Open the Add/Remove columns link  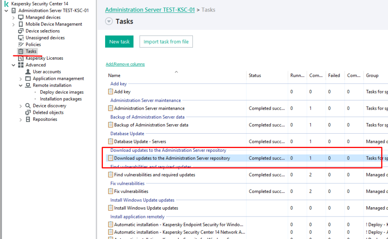pyautogui.click(x=125, y=64)
